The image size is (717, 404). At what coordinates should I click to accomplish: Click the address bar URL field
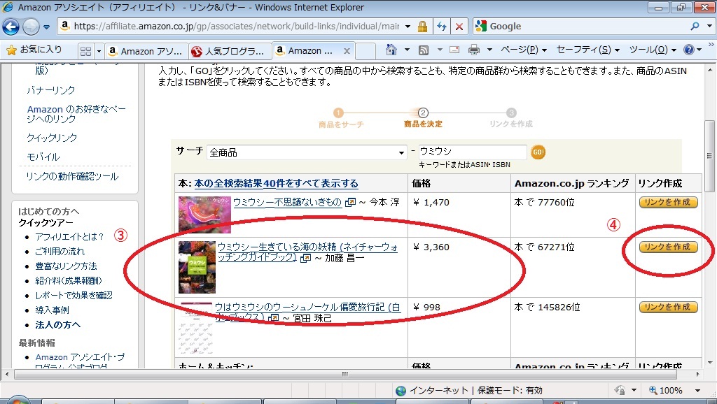tap(235, 26)
